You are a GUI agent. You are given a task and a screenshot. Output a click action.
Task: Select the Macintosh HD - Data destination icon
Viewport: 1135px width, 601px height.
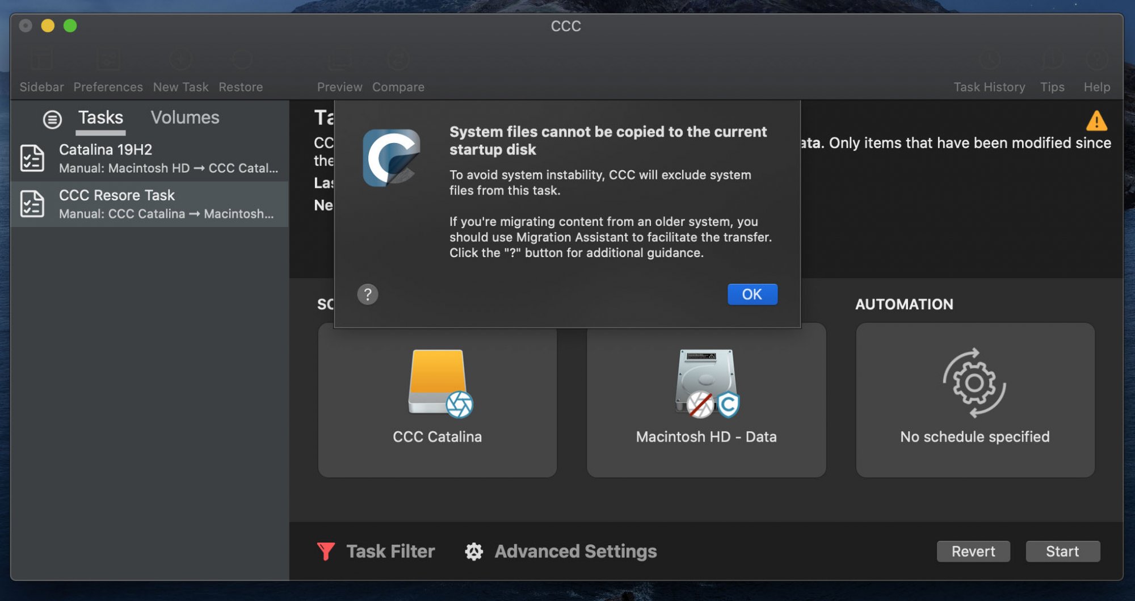click(x=707, y=384)
